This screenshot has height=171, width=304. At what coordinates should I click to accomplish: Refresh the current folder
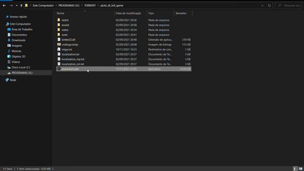click(269, 6)
